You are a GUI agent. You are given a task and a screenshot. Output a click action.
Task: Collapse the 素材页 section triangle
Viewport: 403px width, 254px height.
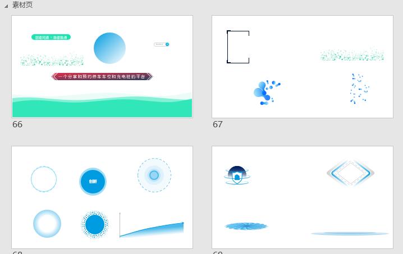(6, 6)
